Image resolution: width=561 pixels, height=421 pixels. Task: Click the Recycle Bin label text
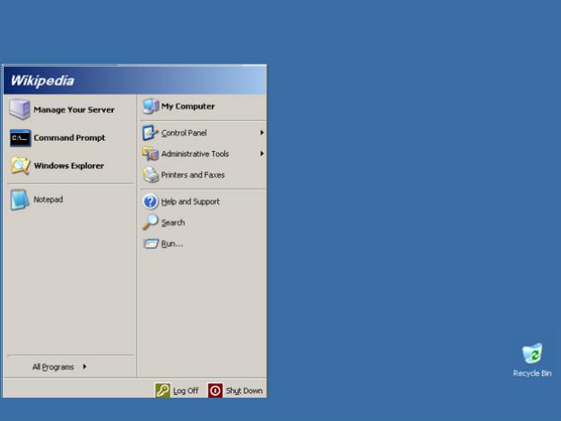point(532,373)
